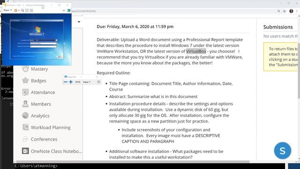Screen dimensions: 300x169
Task: Open Members in the course sidebar
Action: coord(41,104)
